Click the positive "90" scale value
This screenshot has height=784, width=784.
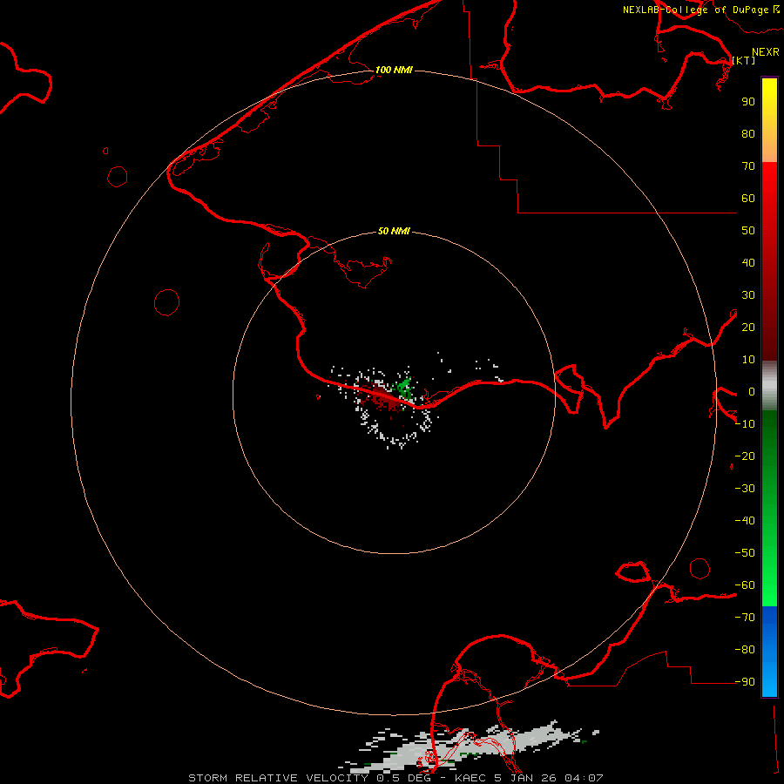tap(748, 102)
